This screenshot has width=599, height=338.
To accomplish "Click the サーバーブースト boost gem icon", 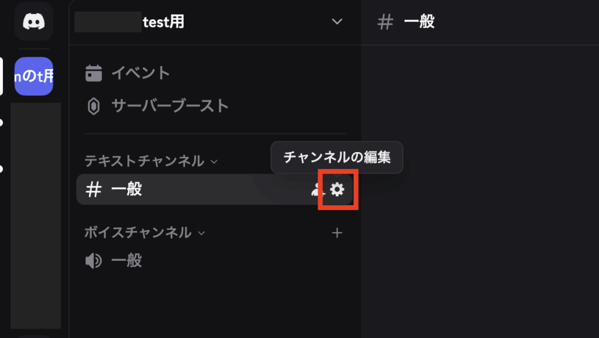I will [x=94, y=106].
